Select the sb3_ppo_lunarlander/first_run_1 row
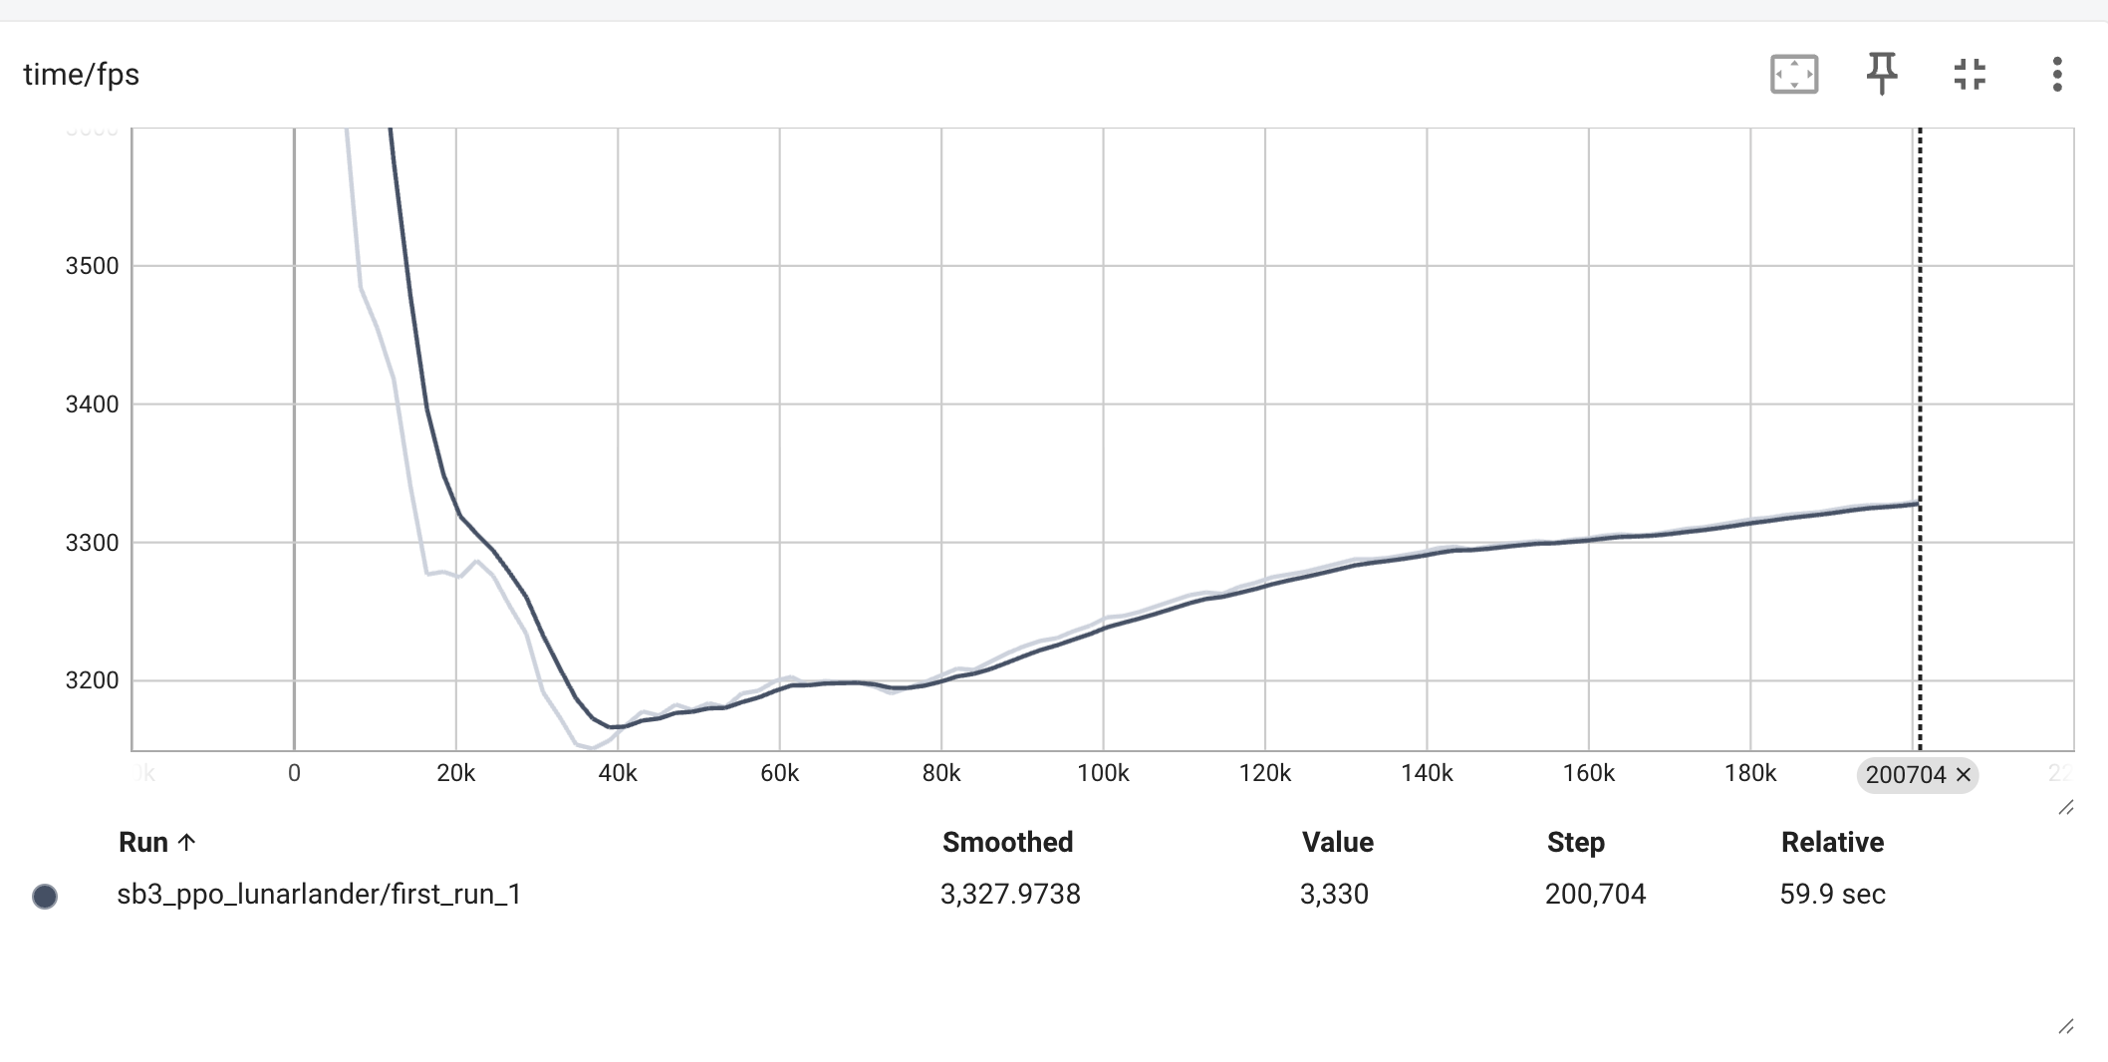 point(1054,895)
